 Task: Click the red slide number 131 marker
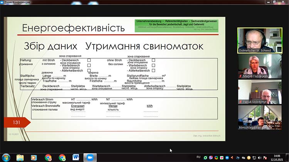click(17, 122)
